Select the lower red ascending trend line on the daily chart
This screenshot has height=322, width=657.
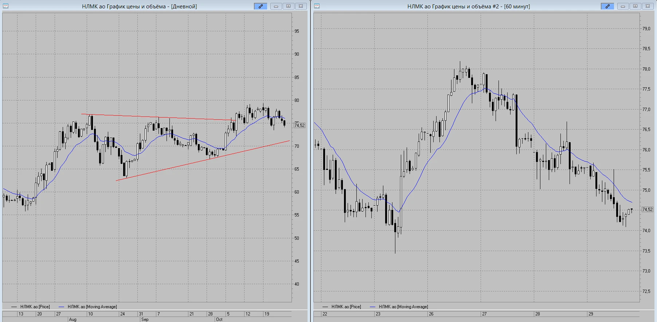click(203, 160)
